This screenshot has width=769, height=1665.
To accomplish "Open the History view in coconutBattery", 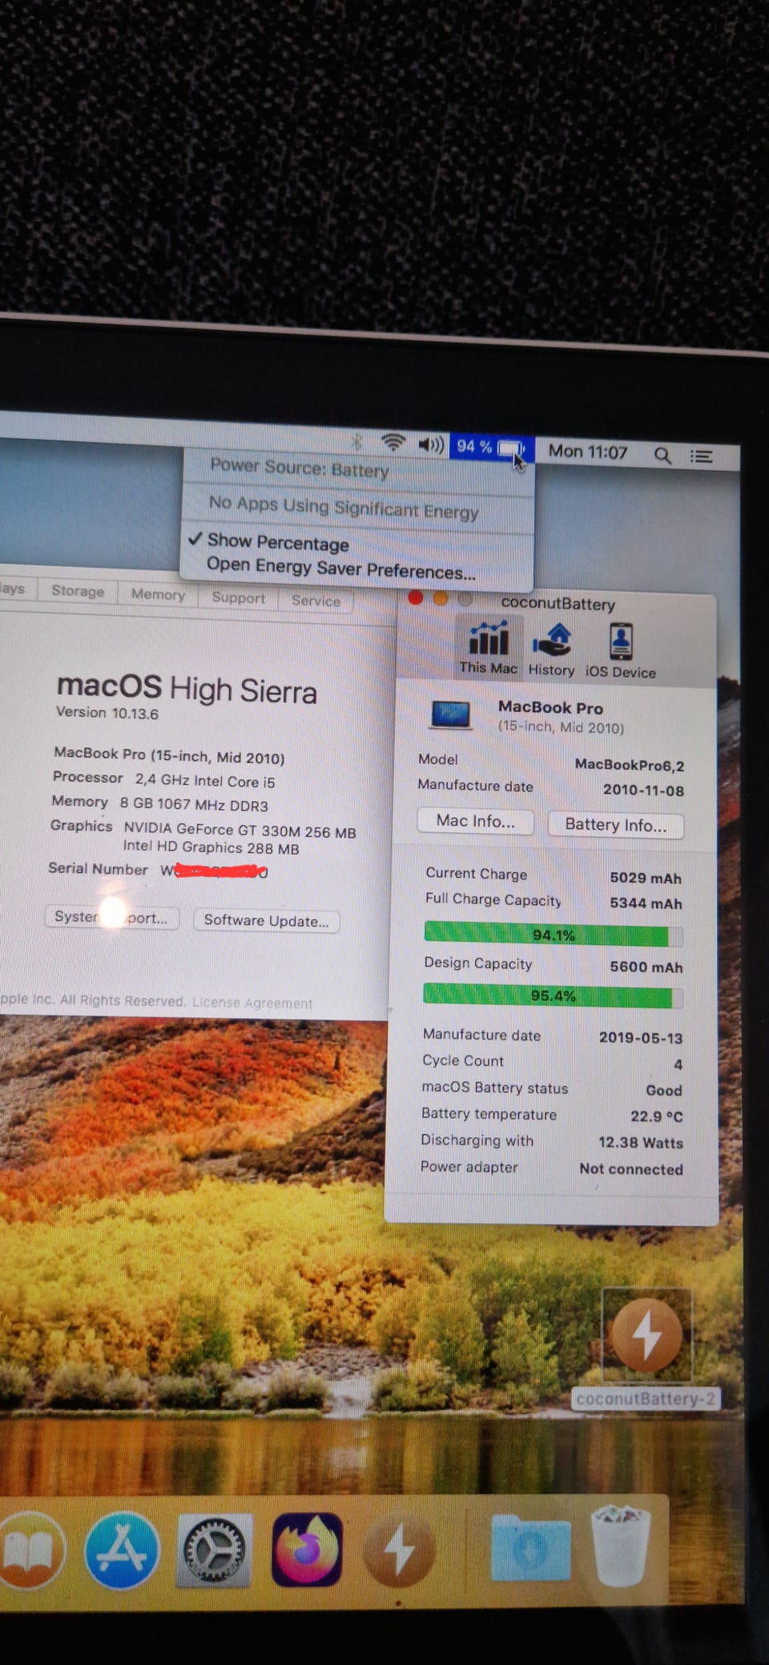I will (551, 650).
